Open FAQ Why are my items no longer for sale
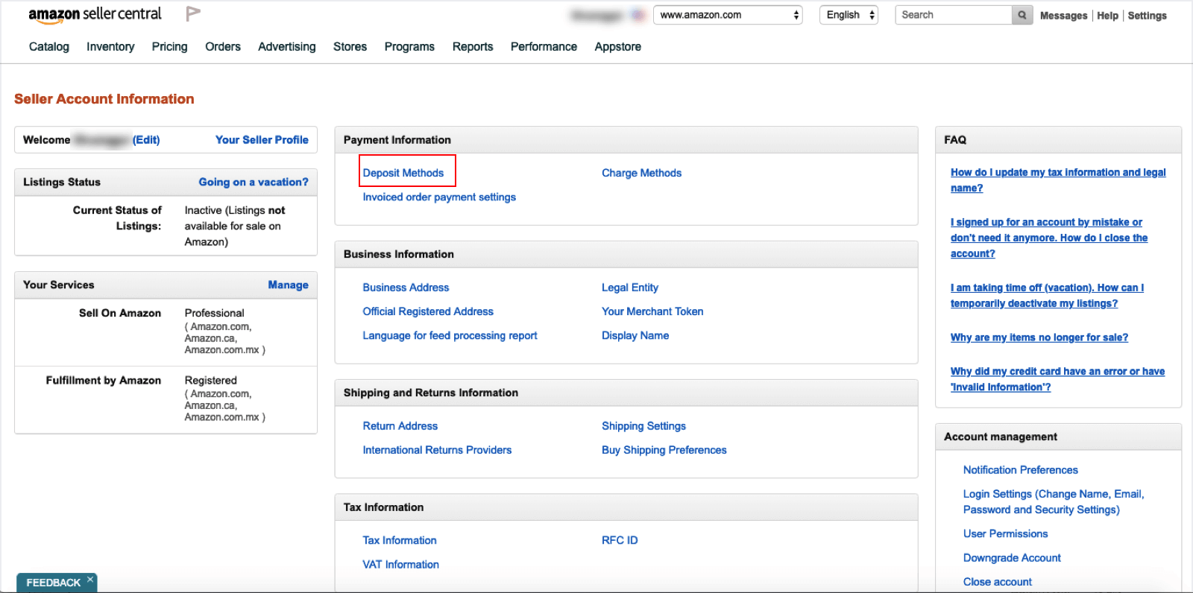Viewport: 1193px width, 593px height. [1039, 337]
